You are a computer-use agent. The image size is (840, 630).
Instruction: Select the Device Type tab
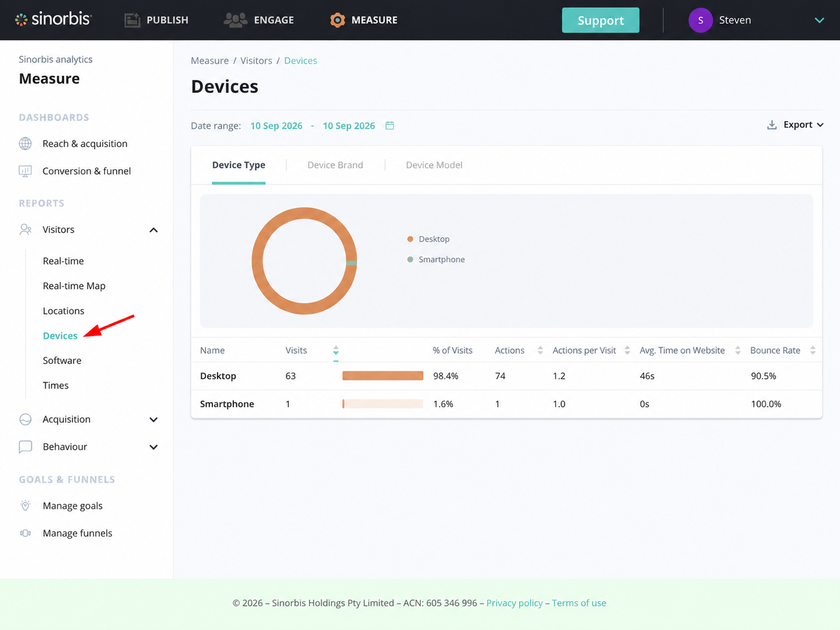[x=238, y=165]
